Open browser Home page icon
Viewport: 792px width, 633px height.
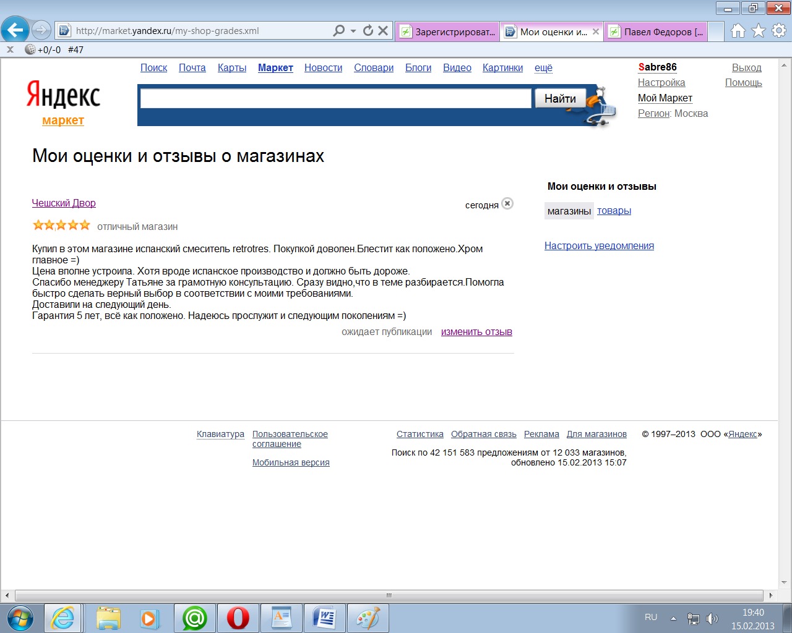(x=738, y=30)
